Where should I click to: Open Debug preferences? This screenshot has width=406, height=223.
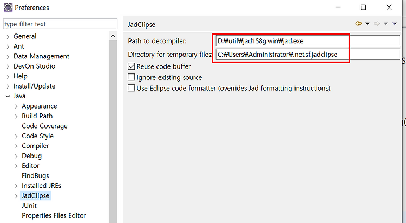(x=31, y=156)
